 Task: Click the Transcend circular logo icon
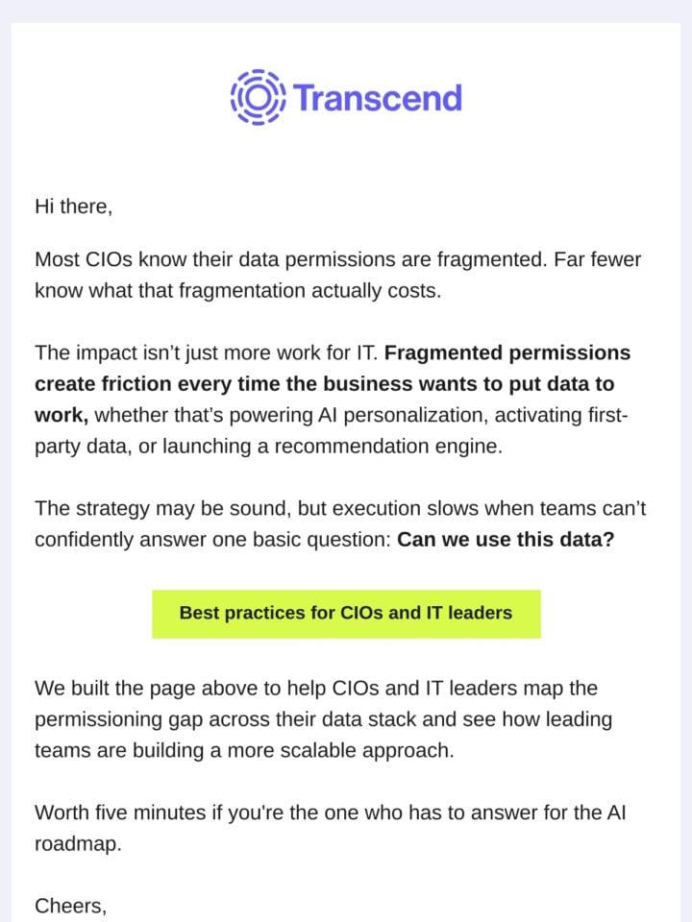coord(258,97)
